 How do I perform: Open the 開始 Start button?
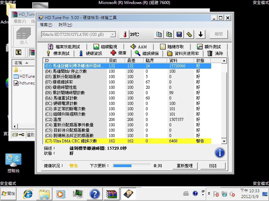pos(8,194)
